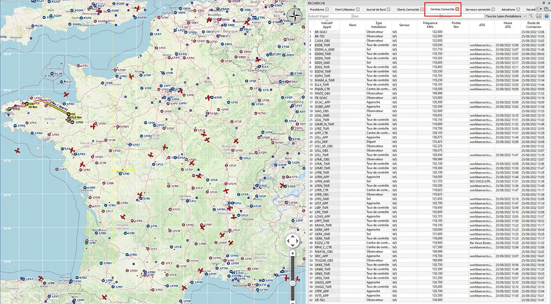Close the Centres Connectés tab
The width and height of the screenshot is (551, 304).
[x=457, y=9]
